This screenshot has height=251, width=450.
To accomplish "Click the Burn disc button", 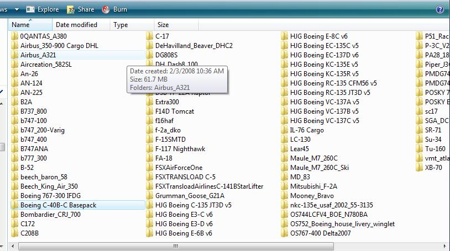I will click(114, 9).
